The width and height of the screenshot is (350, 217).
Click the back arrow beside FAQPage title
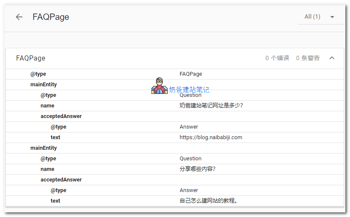[x=19, y=17]
